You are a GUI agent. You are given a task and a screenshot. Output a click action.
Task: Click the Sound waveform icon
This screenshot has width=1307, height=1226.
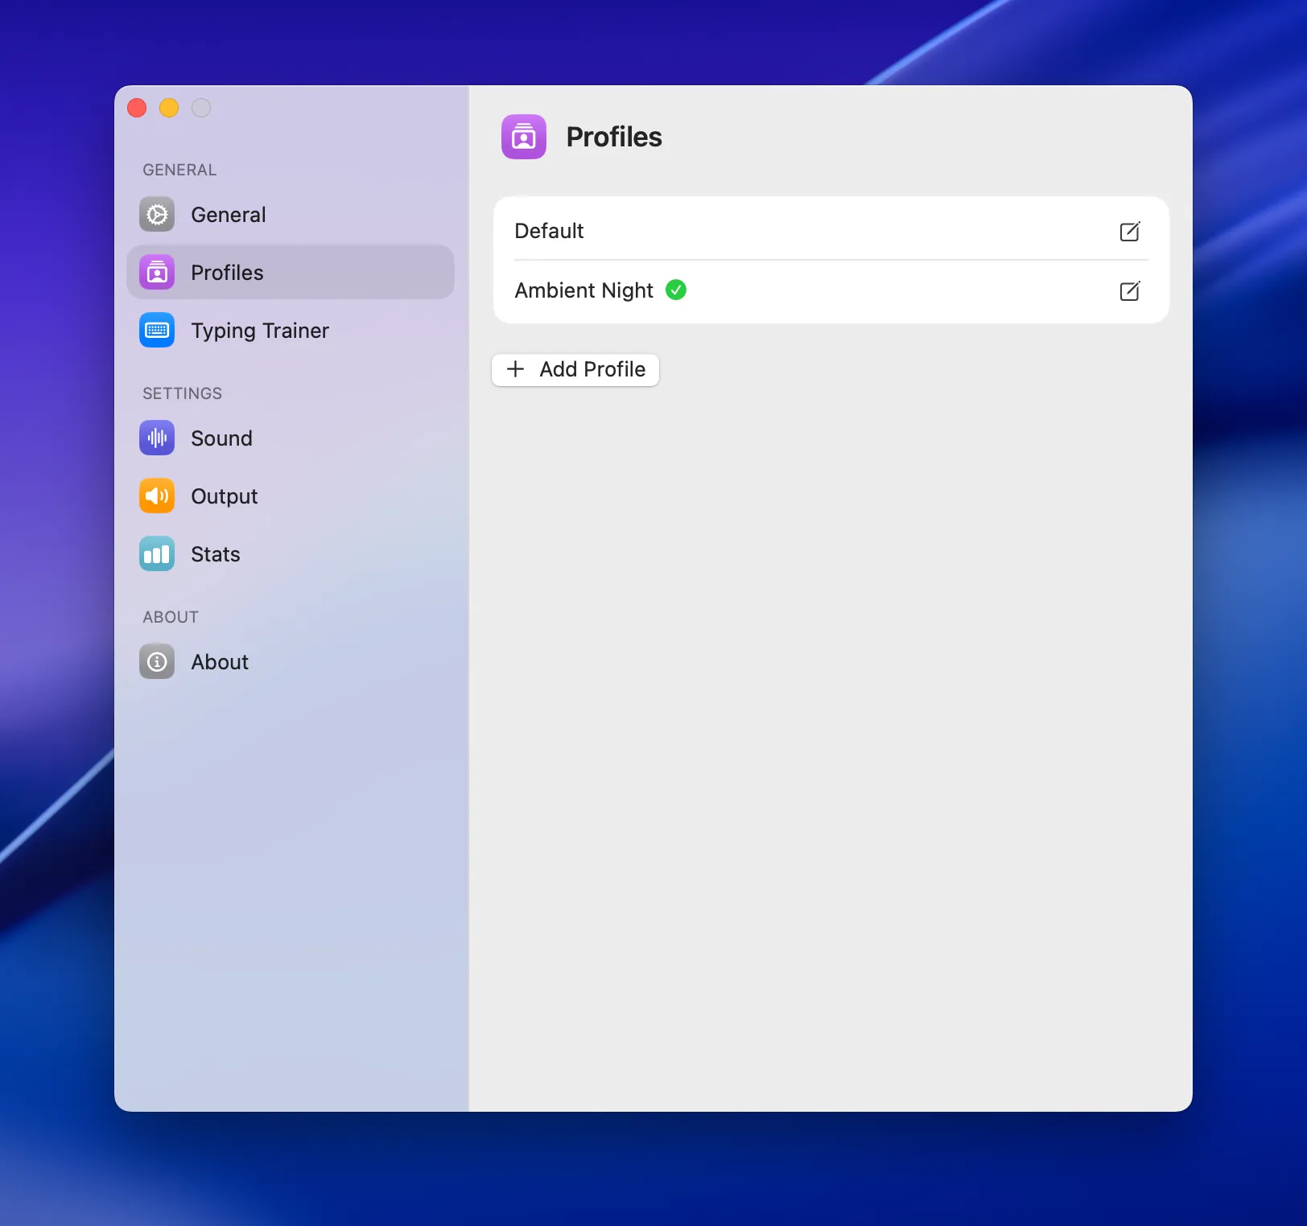pos(157,438)
